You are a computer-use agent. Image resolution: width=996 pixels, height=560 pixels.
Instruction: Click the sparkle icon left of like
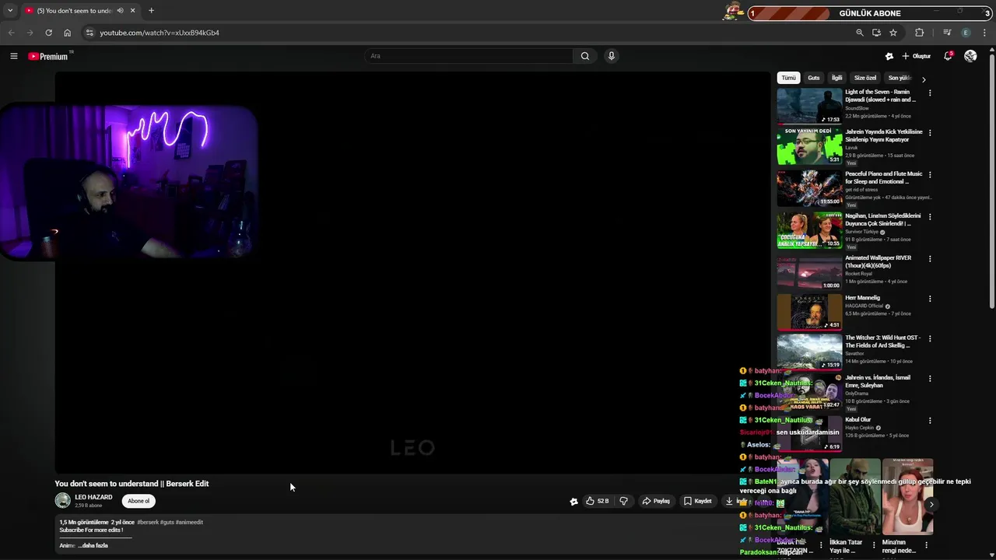pyautogui.click(x=574, y=502)
